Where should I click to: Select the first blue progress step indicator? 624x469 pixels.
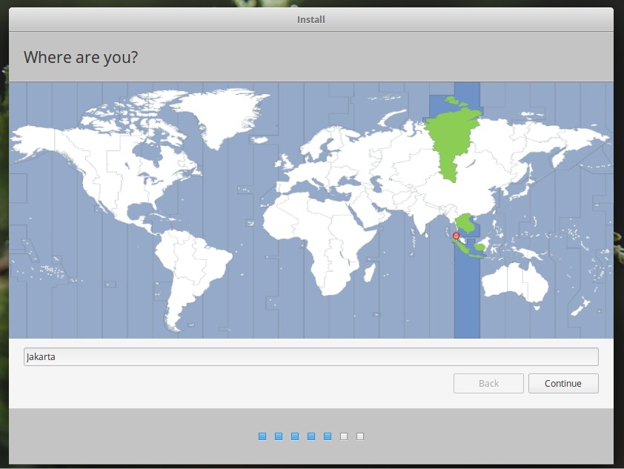pos(262,436)
